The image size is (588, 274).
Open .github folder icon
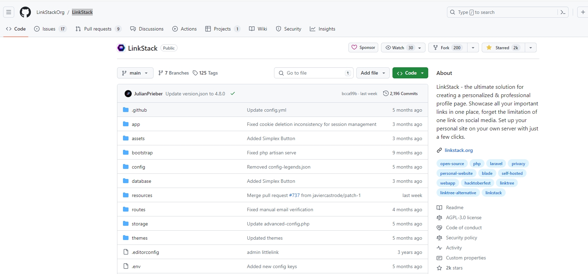[126, 110]
